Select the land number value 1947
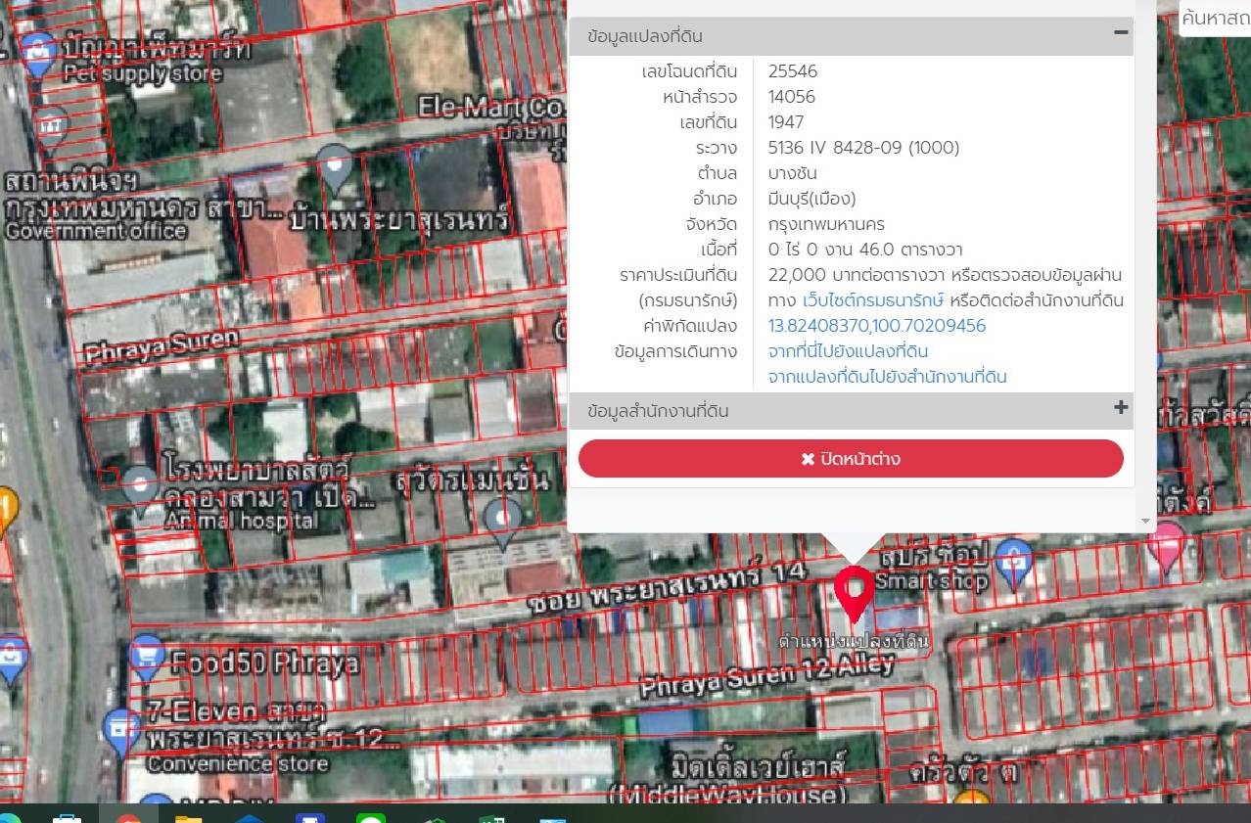Image resolution: width=1251 pixels, height=823 pixels. coord(786,122)
